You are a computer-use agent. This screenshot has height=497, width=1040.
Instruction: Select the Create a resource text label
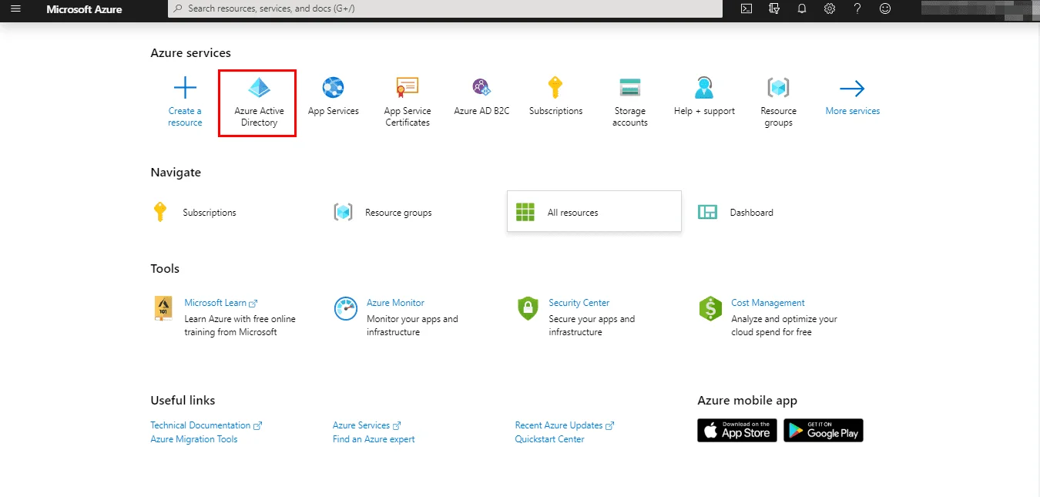point(185,116)
